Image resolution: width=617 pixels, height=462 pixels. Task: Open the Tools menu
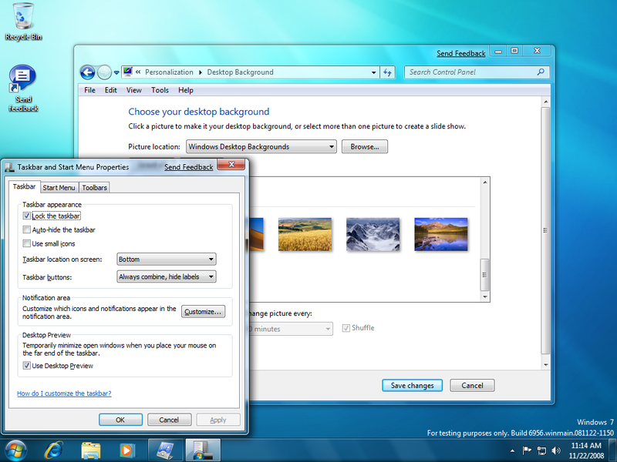tap(160, 90)
